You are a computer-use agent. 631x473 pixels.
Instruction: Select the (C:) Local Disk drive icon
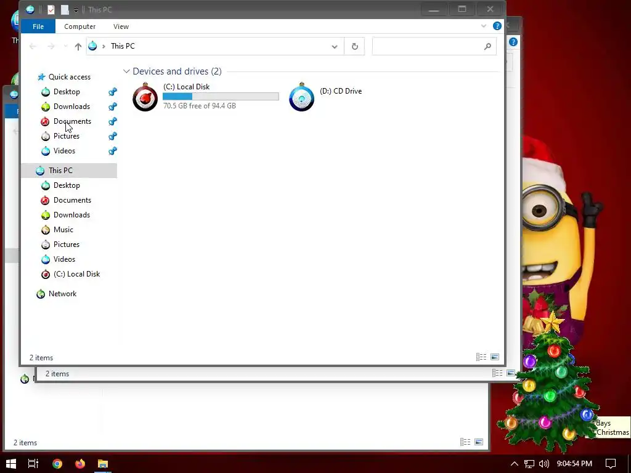[145, 97]
